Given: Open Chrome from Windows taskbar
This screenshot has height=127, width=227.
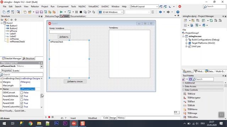Looking at the screenshot, I should tap(31, 123).
